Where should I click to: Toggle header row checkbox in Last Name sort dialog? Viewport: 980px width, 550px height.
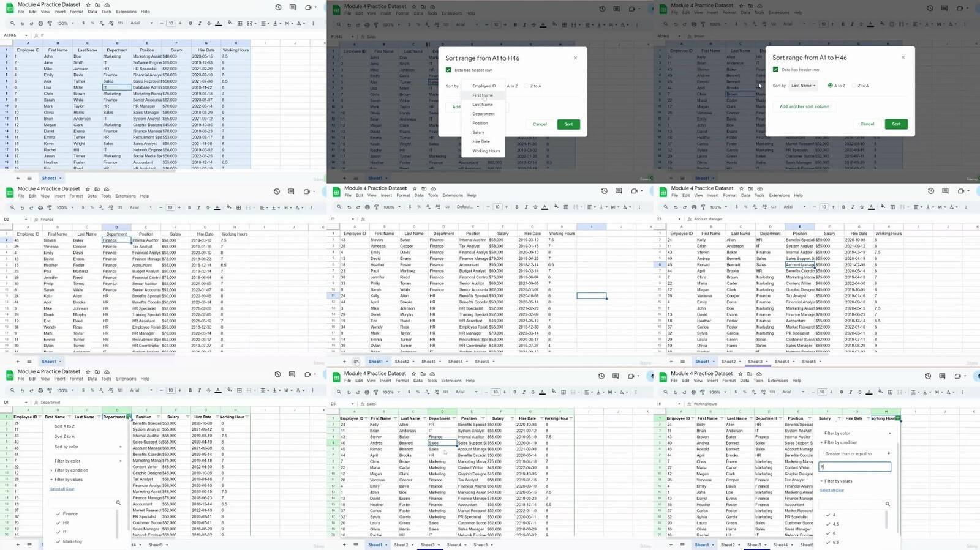tap(775, 69)
